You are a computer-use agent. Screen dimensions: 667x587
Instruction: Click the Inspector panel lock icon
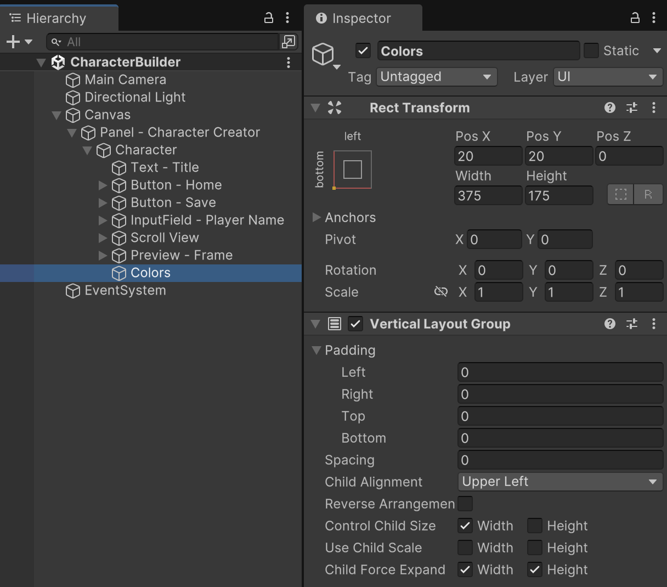coord(635,18)
